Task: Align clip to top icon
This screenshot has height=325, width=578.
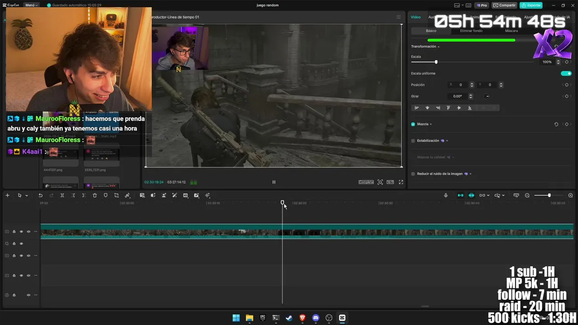Action: click(x=448, y=108)
